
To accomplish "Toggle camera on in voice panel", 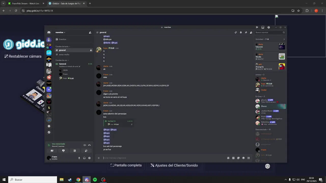I will click(x=52, y=151).
